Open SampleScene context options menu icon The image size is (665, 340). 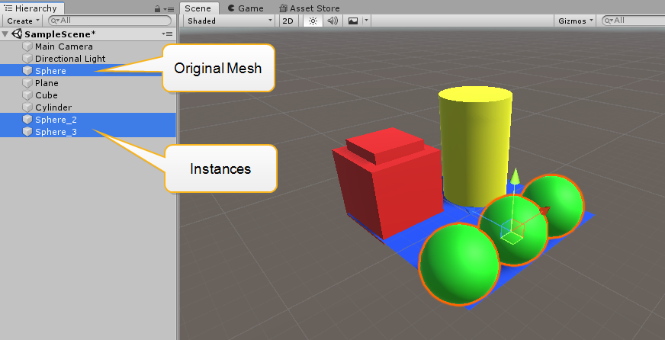coord(169,34)
